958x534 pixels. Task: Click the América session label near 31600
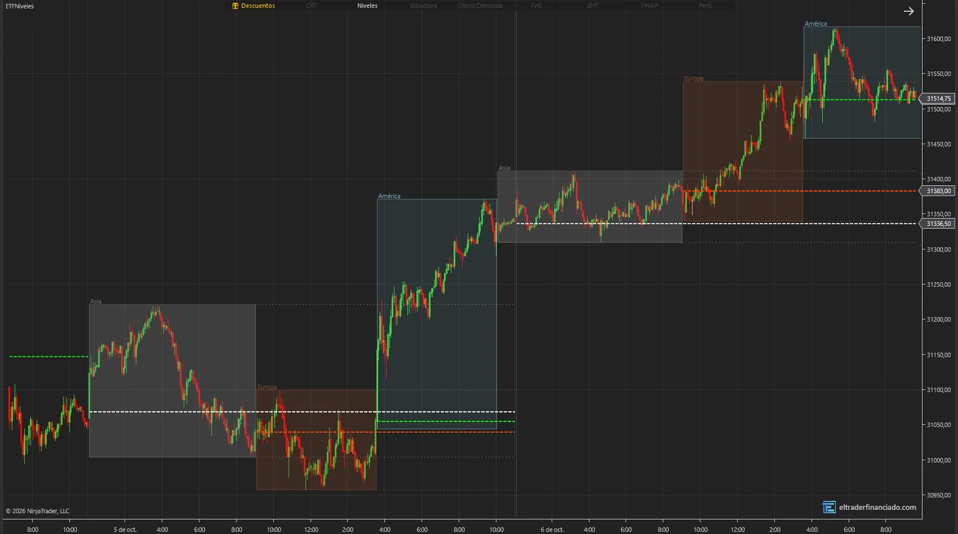(815, 24)
